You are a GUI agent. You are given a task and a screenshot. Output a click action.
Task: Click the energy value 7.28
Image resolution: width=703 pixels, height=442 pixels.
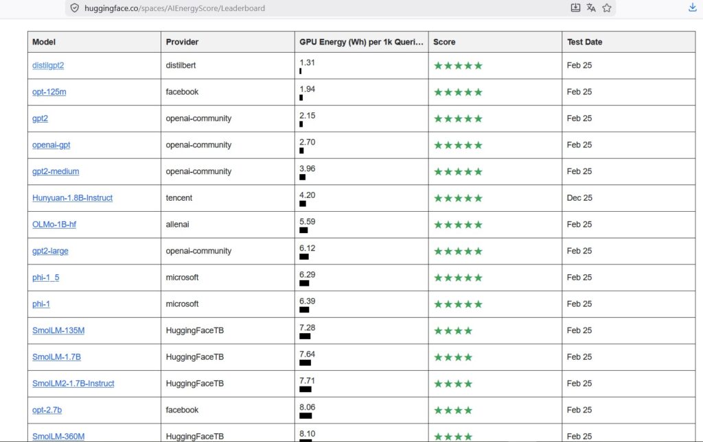point(307,328)
